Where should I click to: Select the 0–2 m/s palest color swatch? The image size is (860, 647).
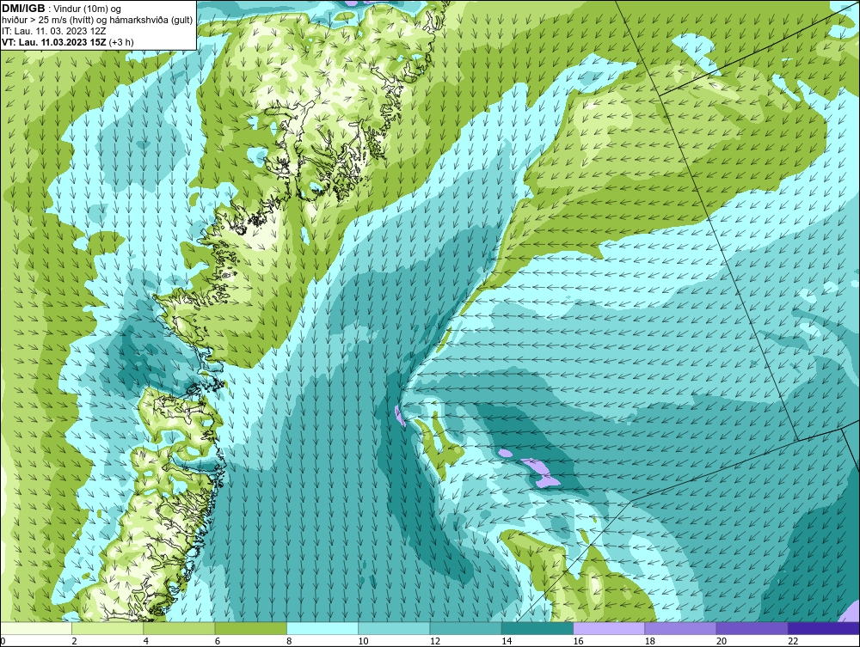point(35,628)
